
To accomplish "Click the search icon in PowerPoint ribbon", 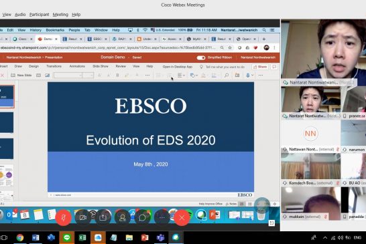I will pyautogui.click(x=227, y=75).
